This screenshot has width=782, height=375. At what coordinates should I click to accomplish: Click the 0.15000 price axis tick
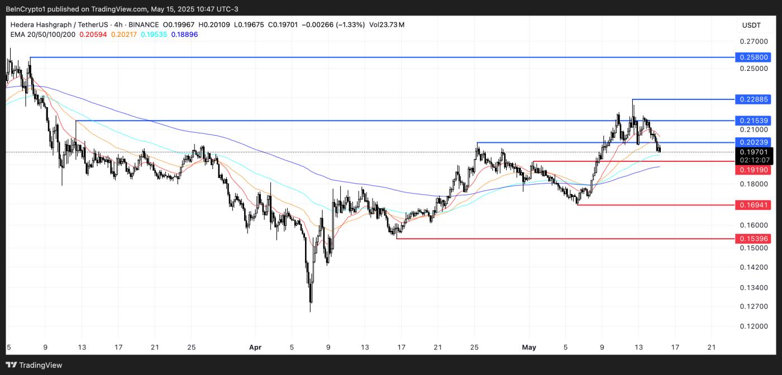click(754, 247)
